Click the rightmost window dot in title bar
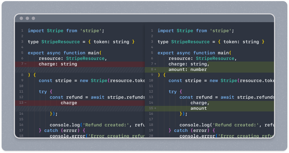Screen dimensions: 289x153 point(34,18)
